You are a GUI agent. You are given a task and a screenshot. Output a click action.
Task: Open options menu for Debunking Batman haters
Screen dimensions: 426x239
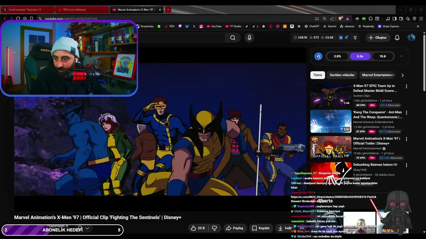(x=406, y=165)
